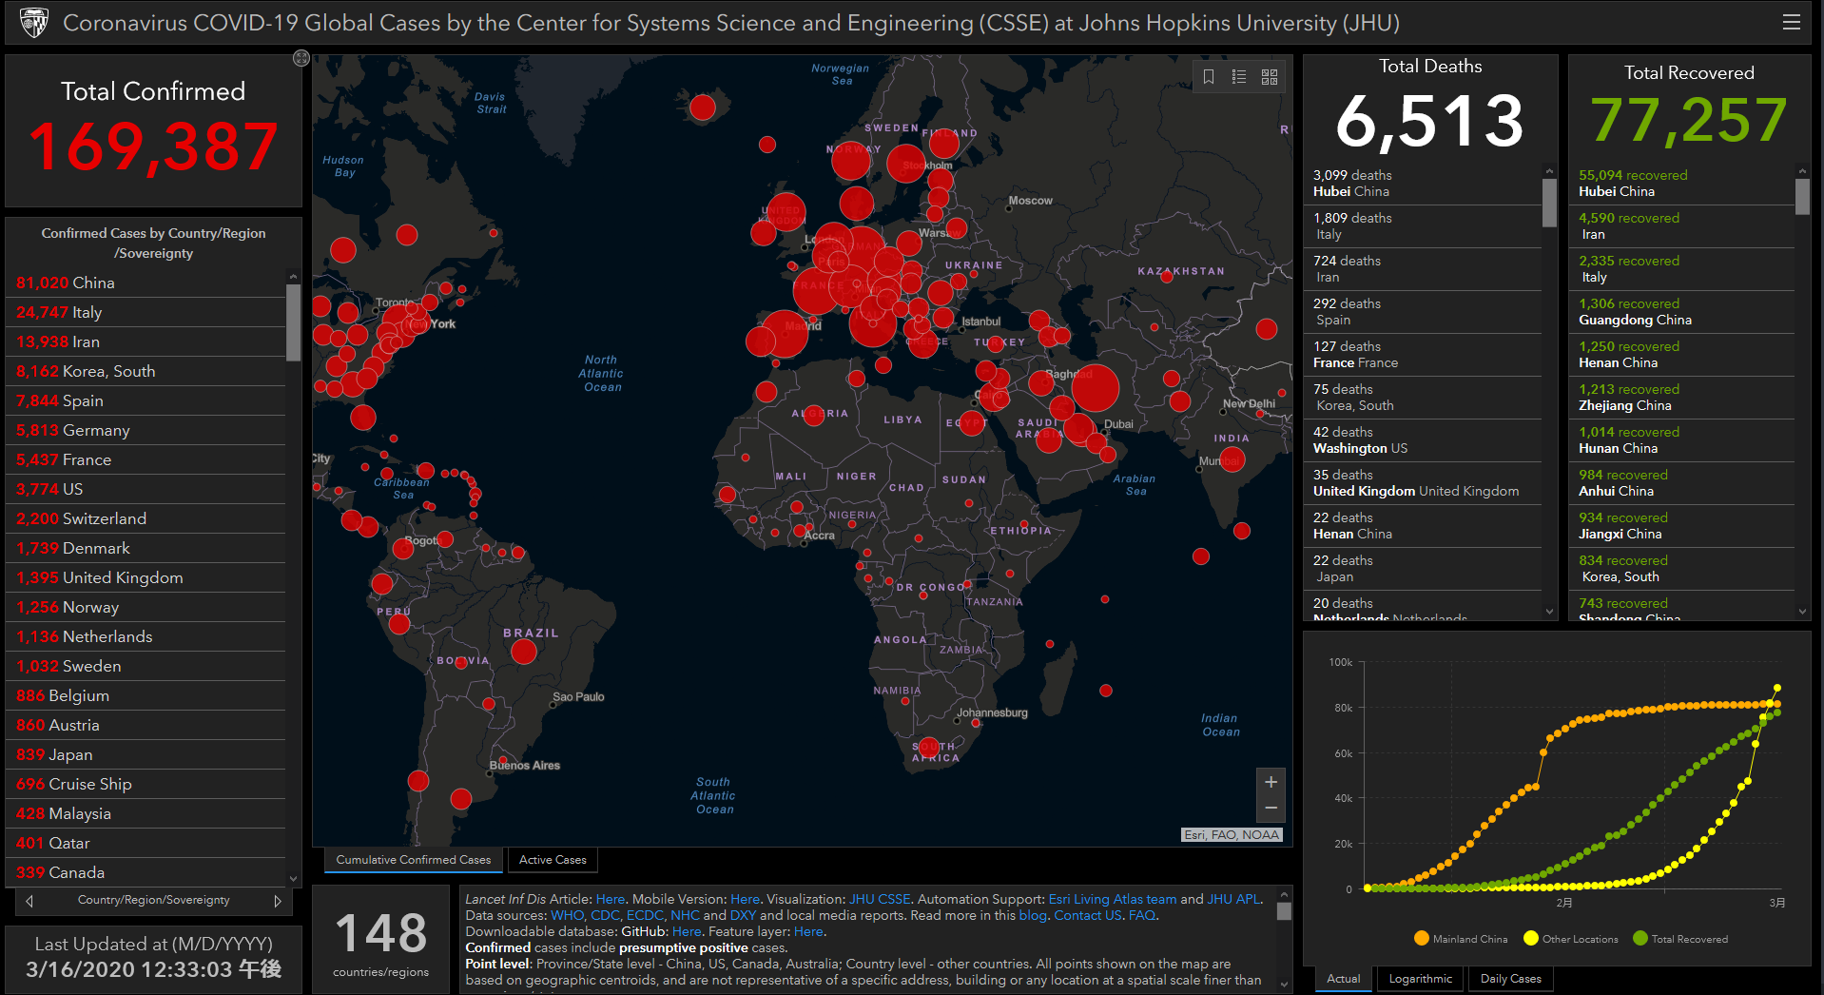Click the green Total Recovered legend marker

coord(1640,939)
